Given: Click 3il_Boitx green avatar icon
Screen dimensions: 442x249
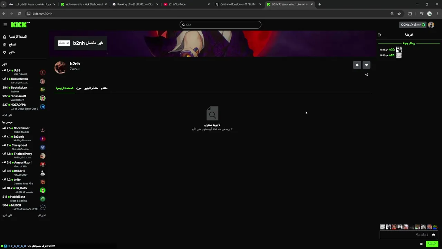Looking at the screenshot, I should pos(42,190).
